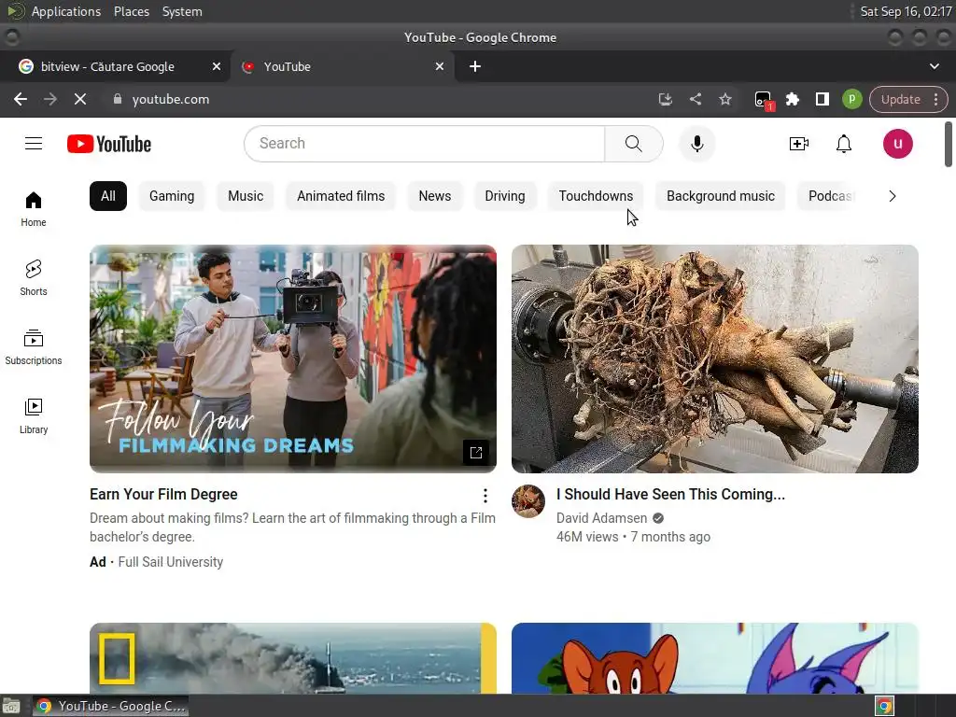Click the page's vertical scrollbar
The image size is (956, 717).
pos(949,145)
